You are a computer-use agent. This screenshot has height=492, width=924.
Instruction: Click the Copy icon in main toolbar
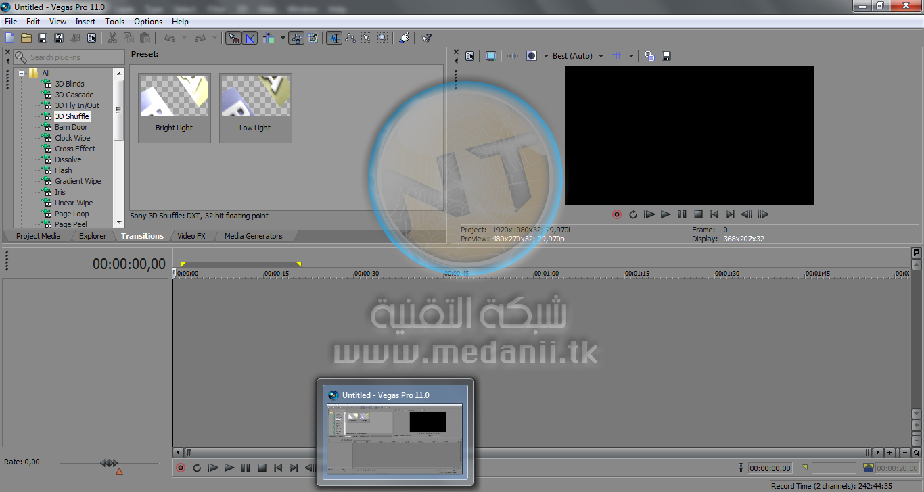[129, 38]
